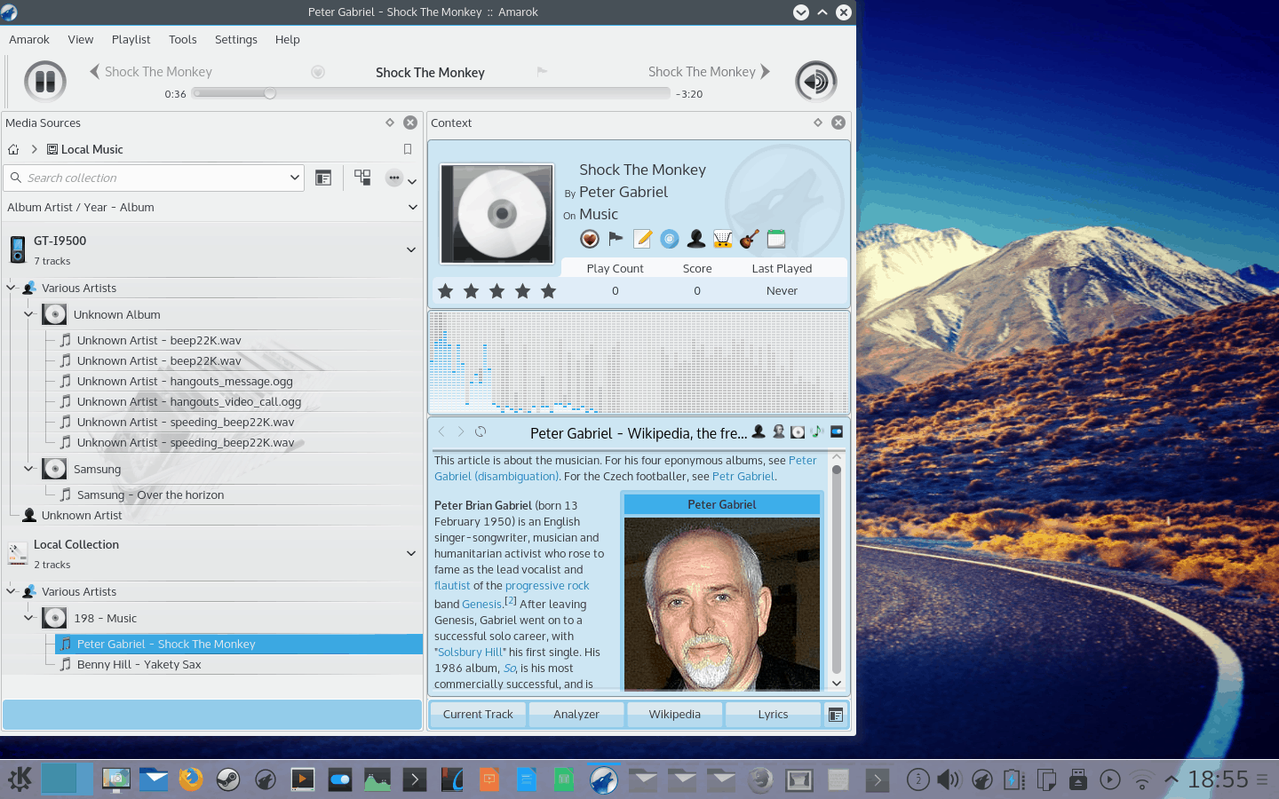Go back in Wikipedia applet
This screenshot has width=1279, height=799.
coord(441,431)
